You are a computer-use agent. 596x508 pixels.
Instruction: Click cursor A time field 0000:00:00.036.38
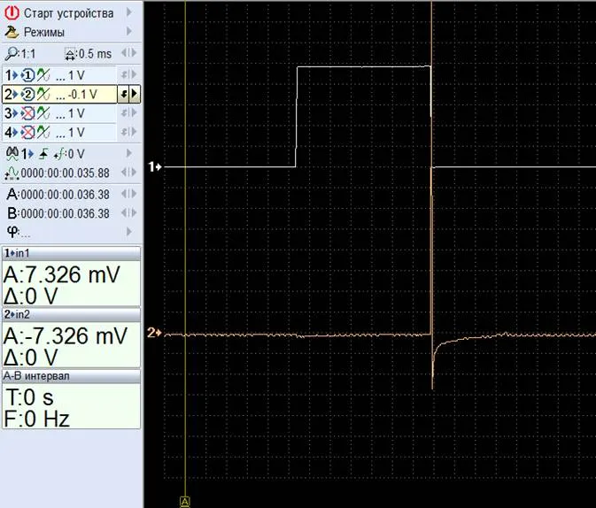pyautogui.click(x=65, y=195)
